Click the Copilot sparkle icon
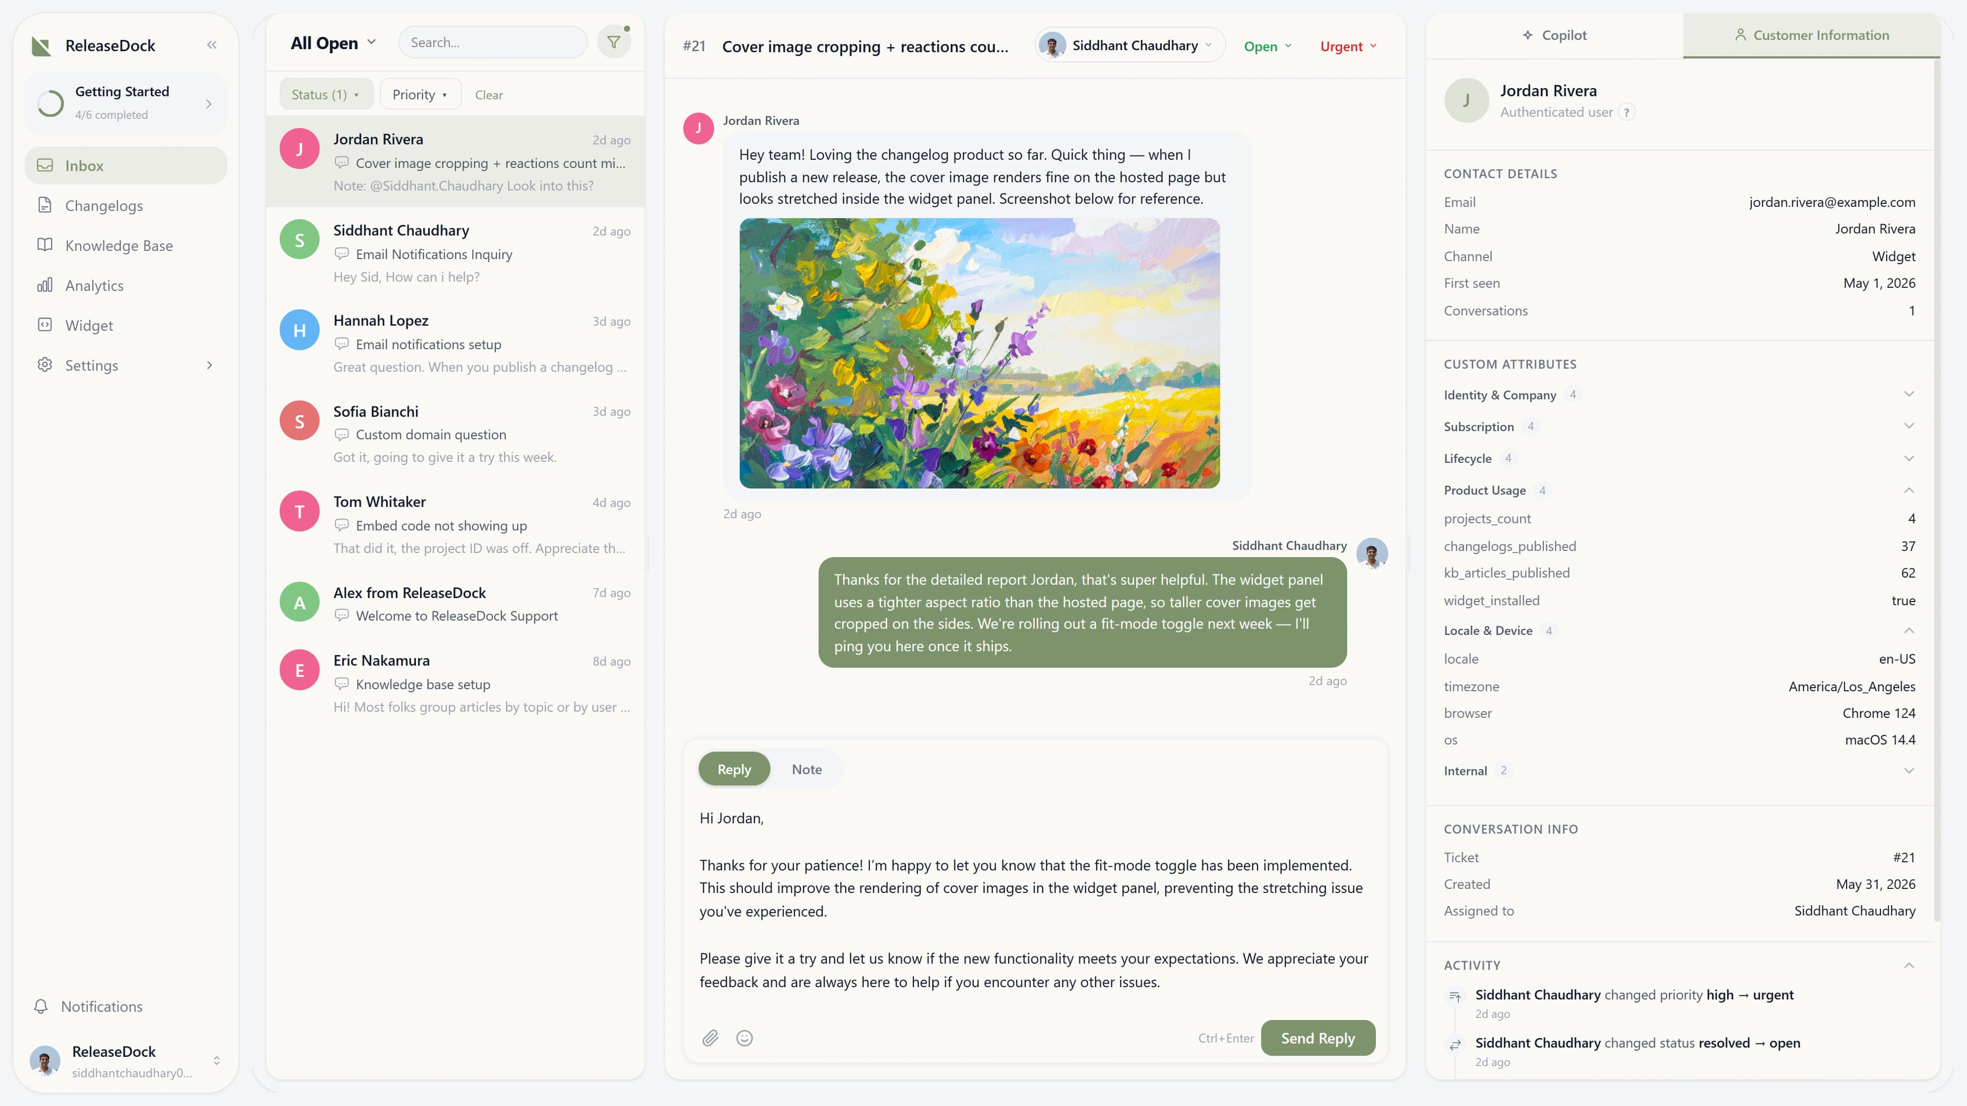The width and height of the screenshot is (1967, 1106). click(1528, 35)
